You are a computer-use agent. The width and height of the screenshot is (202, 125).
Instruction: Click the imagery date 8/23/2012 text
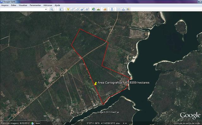tap(24, 123)
